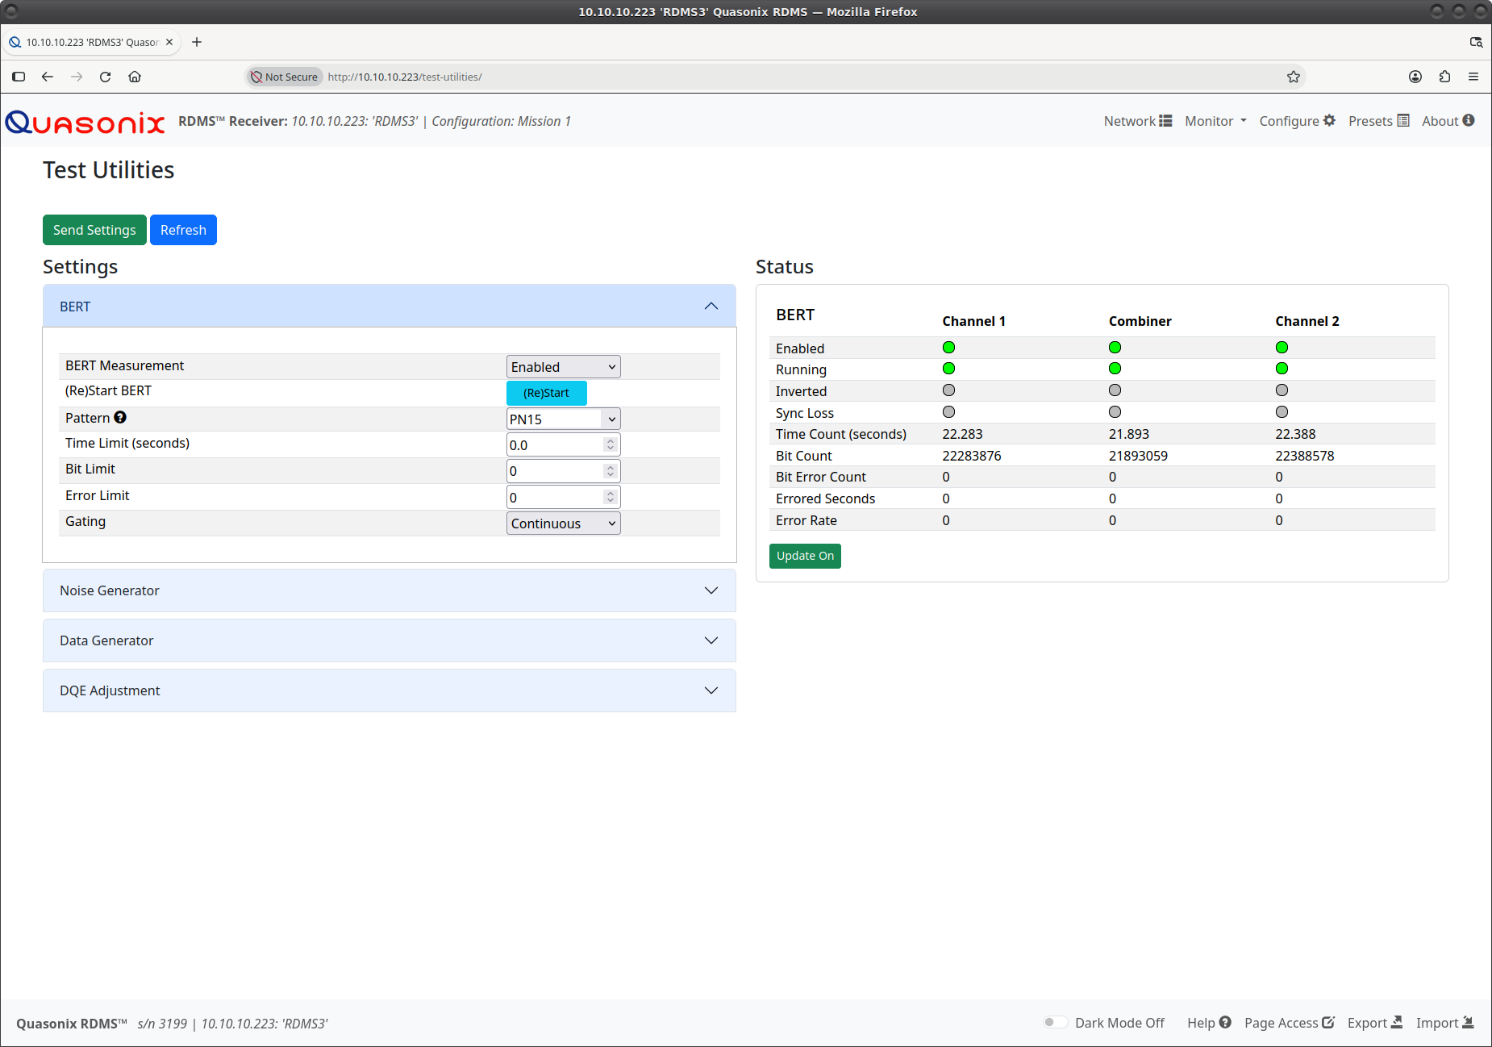Collapse the BERT settings section
Screen dimensions: 1492x1047
(x=390, y=306)
